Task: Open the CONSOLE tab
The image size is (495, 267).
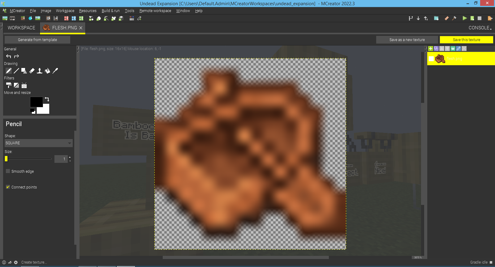Action: click(480, 28)
